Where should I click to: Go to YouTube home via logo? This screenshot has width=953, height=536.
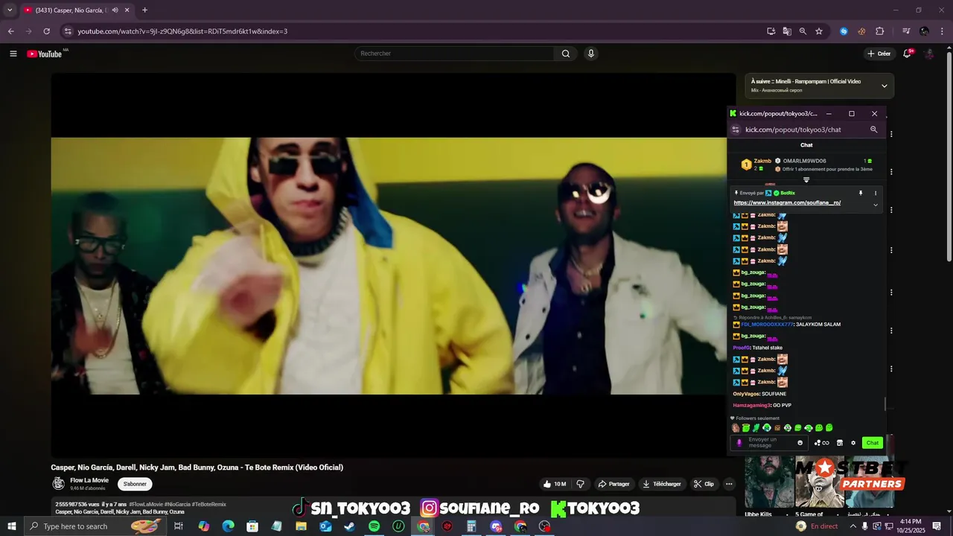[45, 54]
